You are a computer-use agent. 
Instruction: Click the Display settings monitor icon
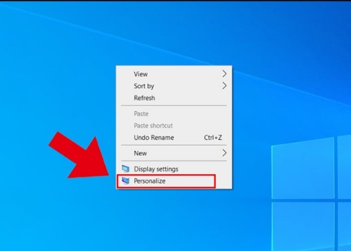pos(125,169)
